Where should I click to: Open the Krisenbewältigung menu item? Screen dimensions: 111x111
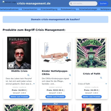point(49,9)
